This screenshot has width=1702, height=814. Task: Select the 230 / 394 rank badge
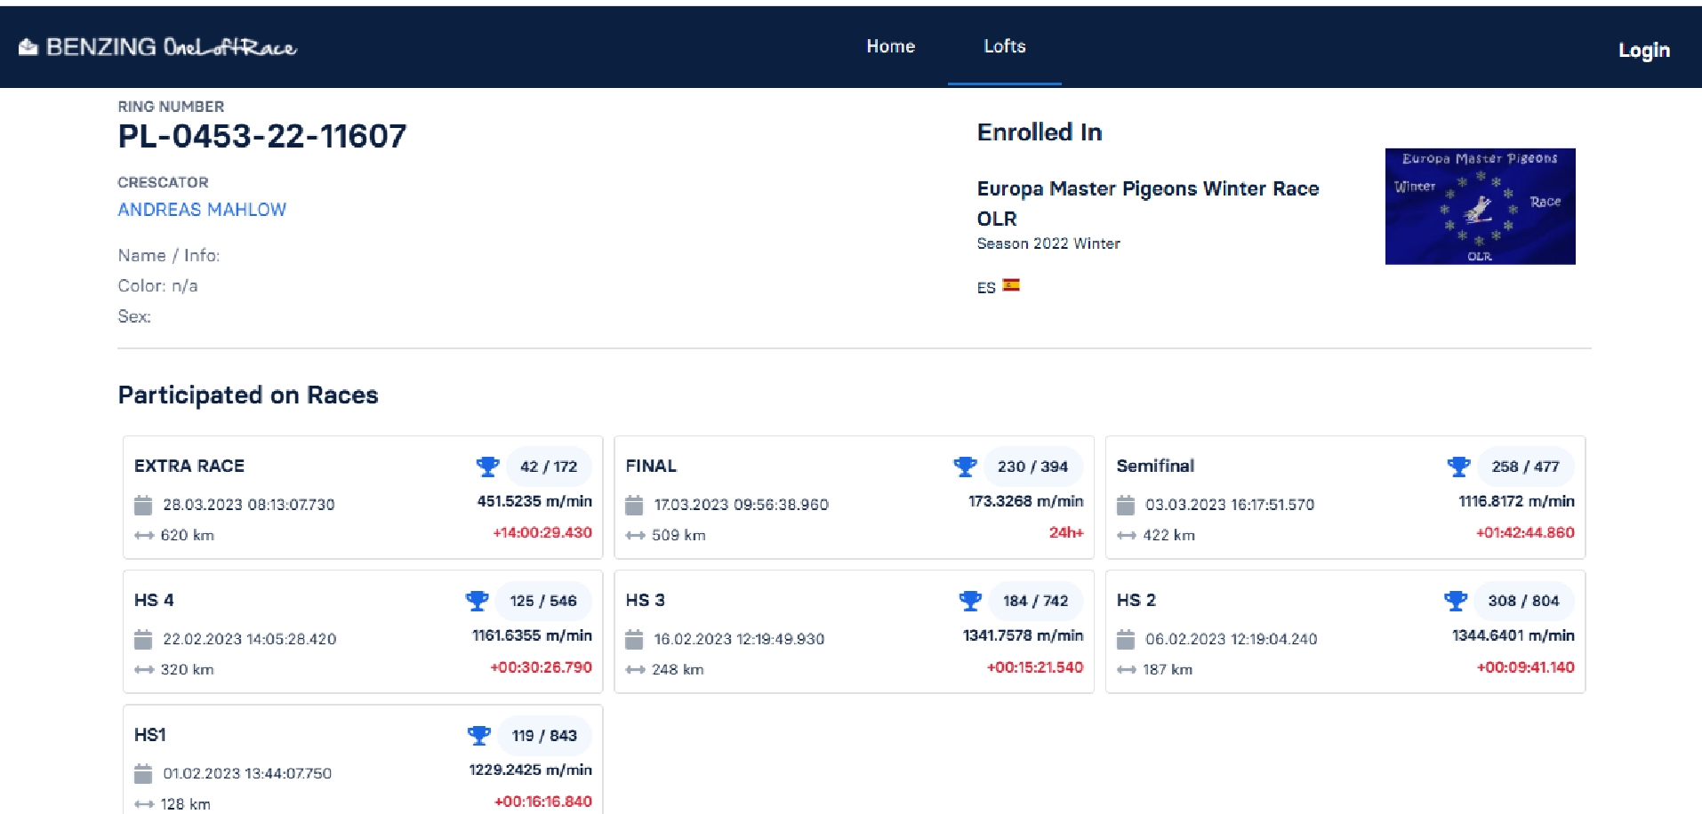(1032, 467)
